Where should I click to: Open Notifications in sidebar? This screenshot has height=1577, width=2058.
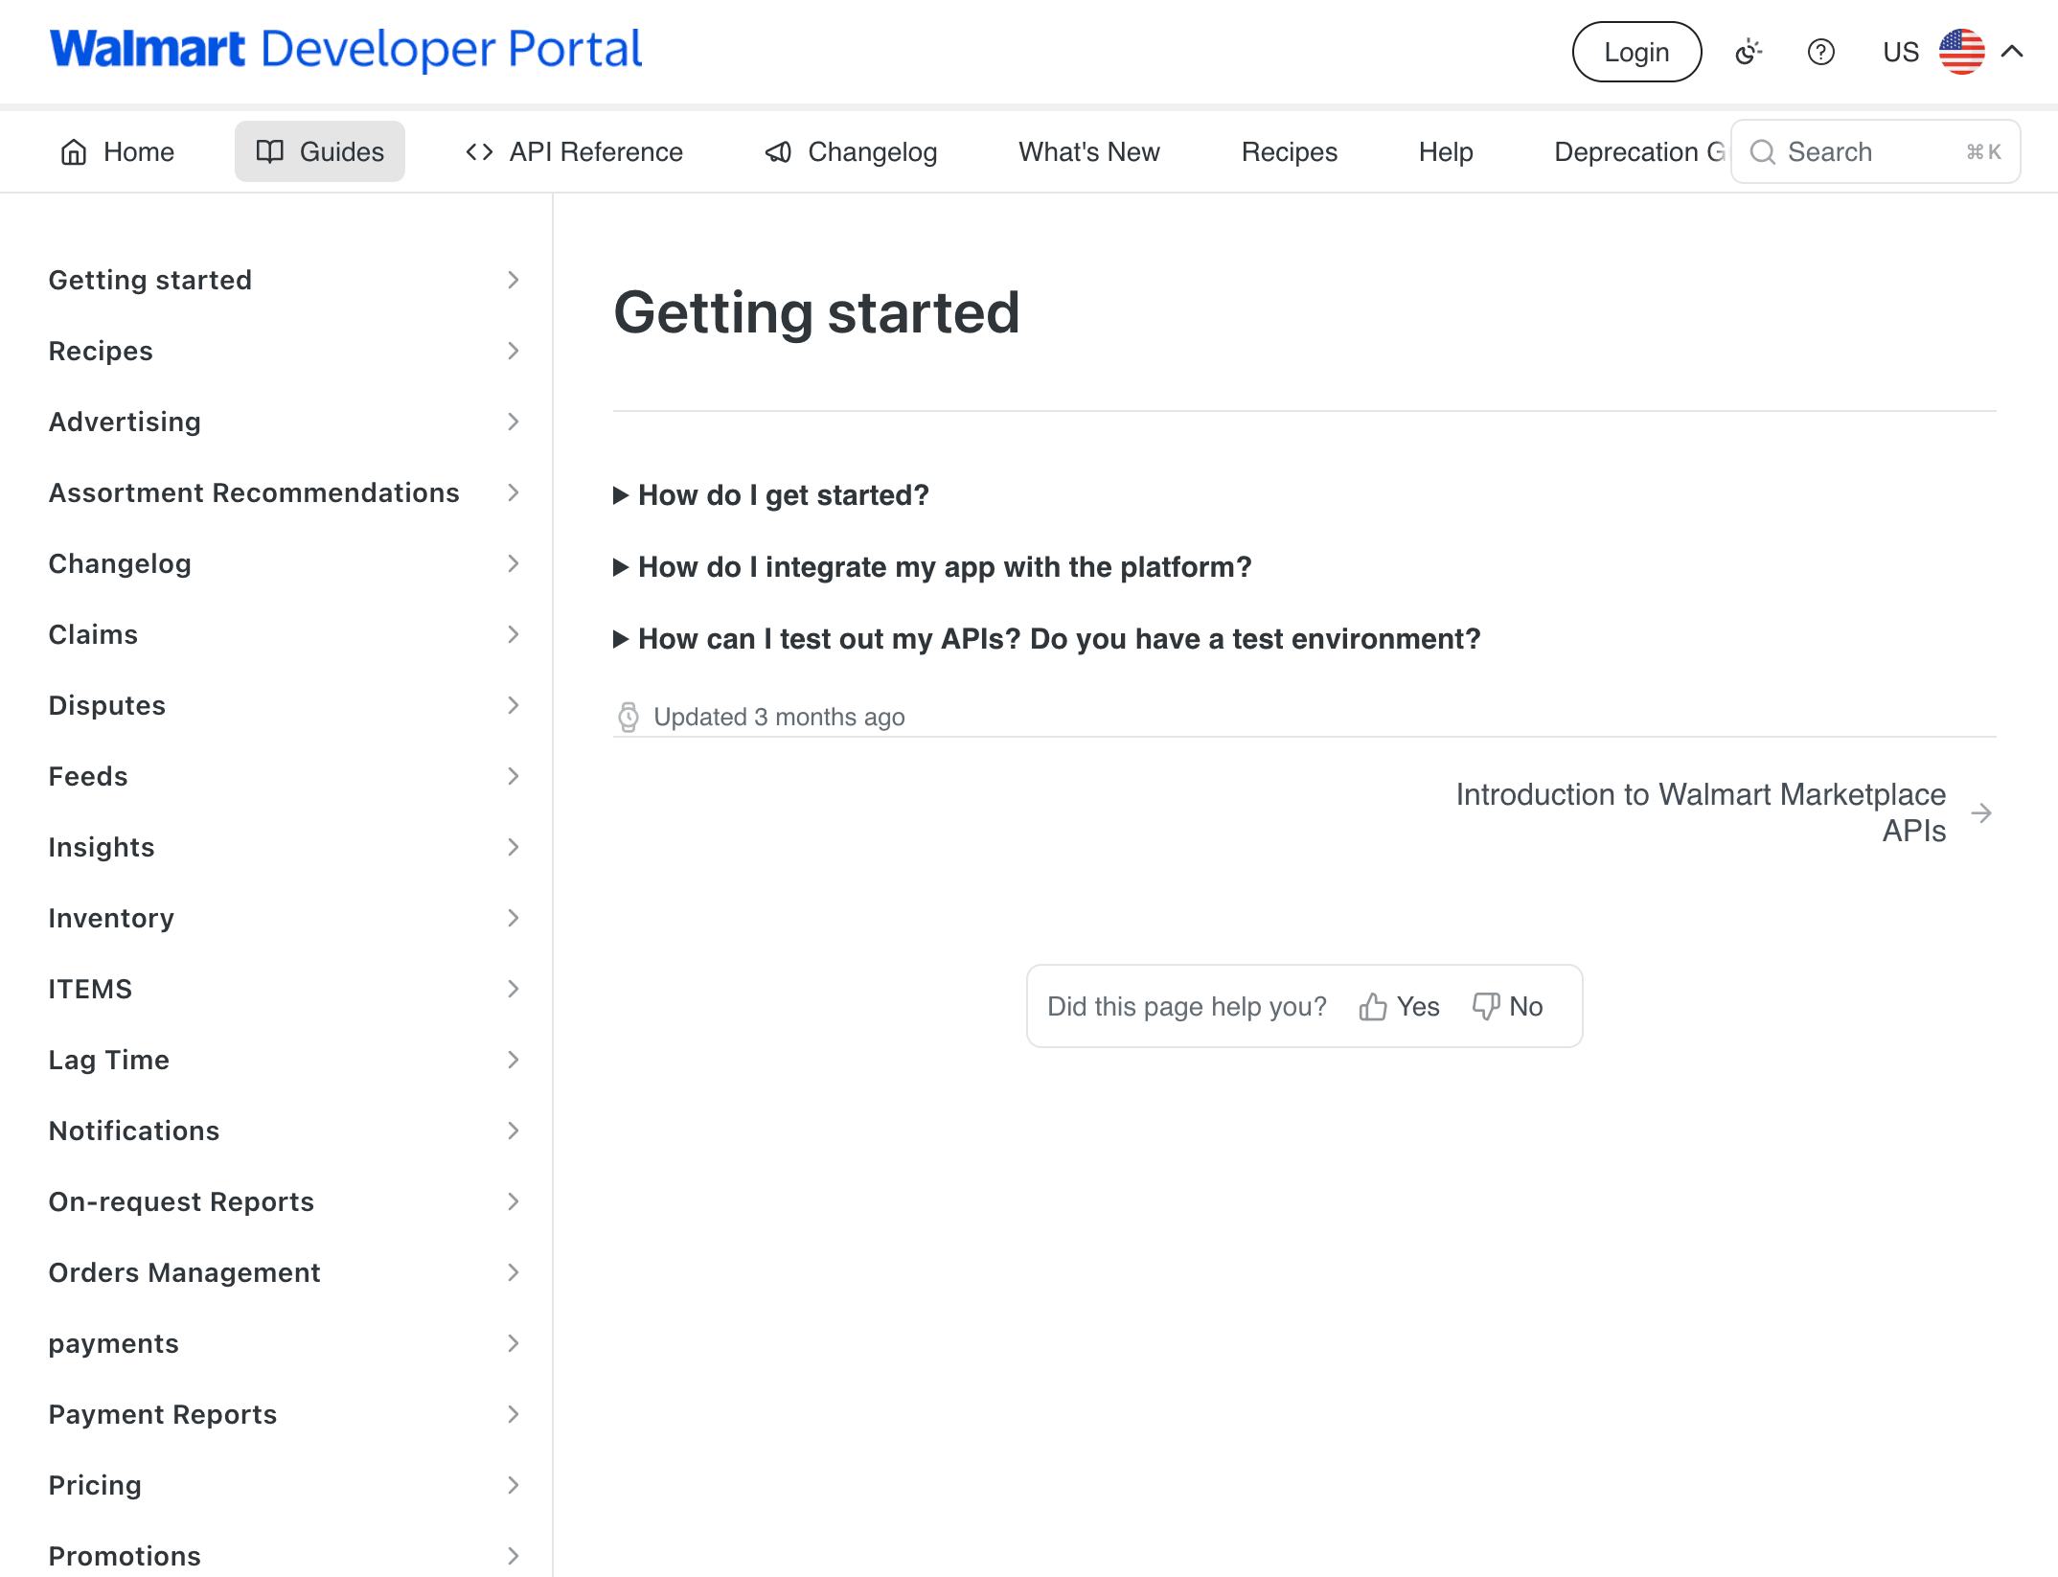click(134, 1131)
